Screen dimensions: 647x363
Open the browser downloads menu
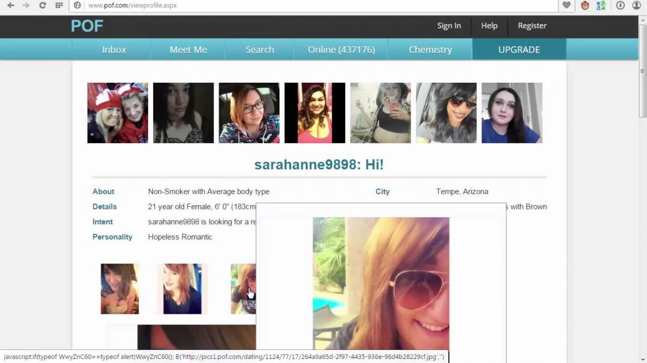[x=619, y=6]
